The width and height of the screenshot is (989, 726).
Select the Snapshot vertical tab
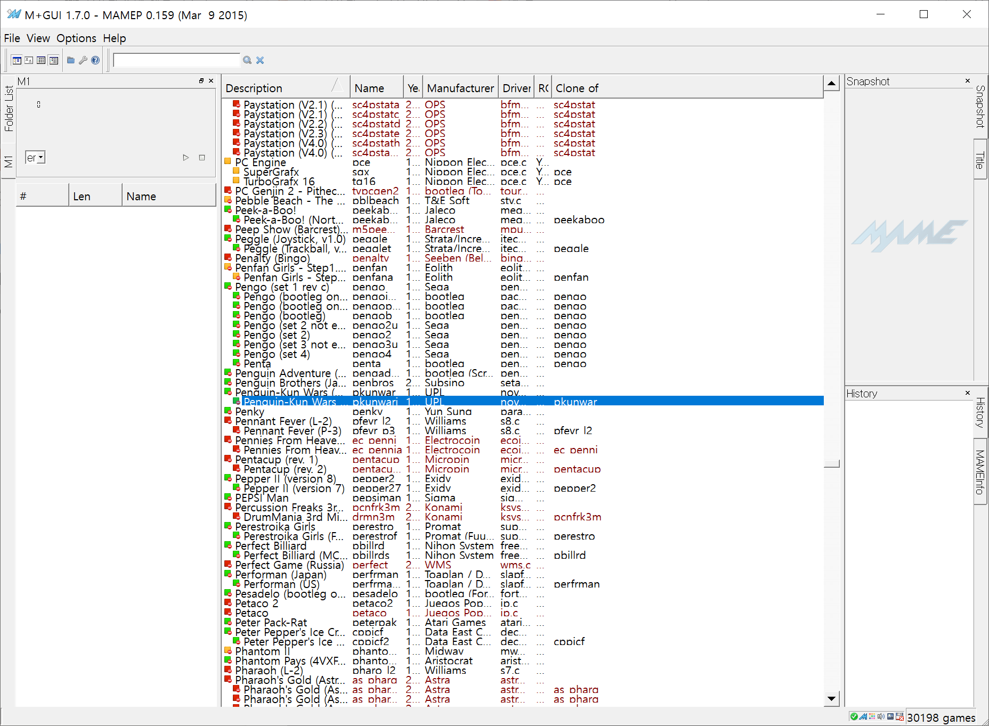coord(980,107)
